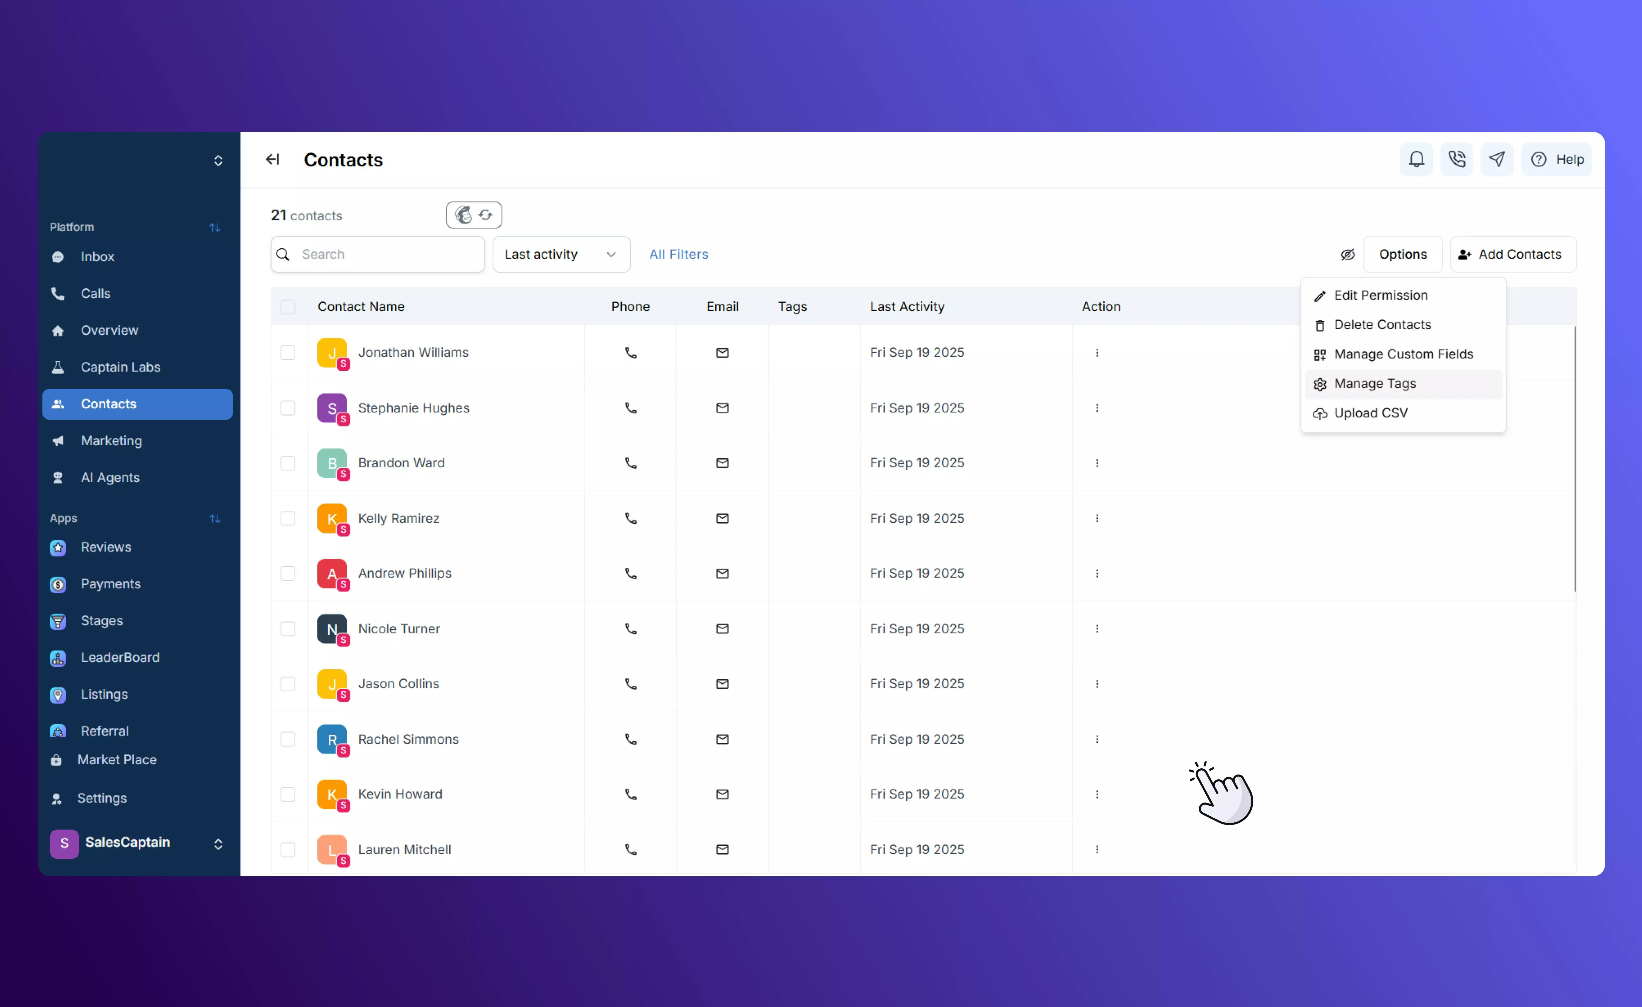1642x1007 pixels.
Task: Choose Manage Tags from options menu
Action: coord(1375,384)
